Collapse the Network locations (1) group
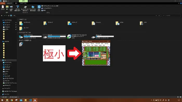 click(x=24, y=40)
